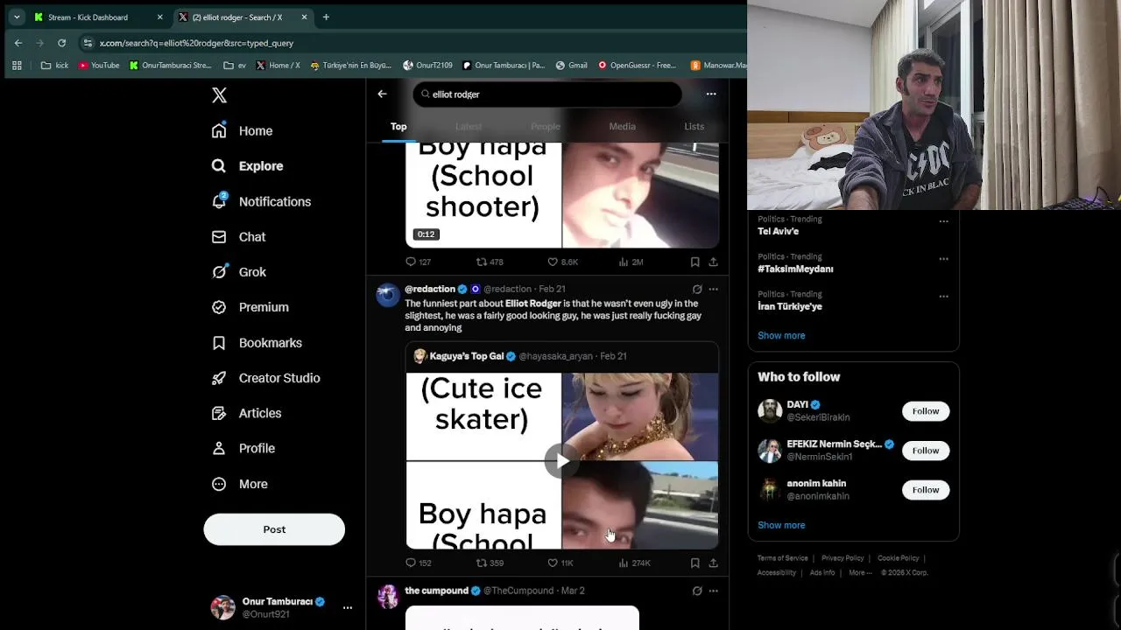The height and width of the screenshot is (630, 1121).
Task: Open three-dot menu on the cumpound post
Action: (713, 591)
